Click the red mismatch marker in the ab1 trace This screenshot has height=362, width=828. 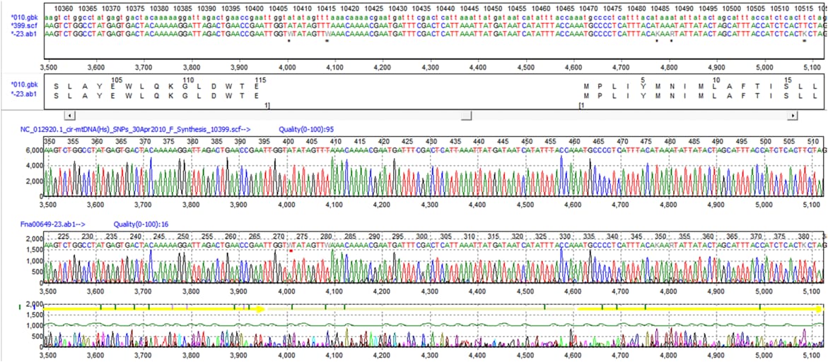point(290,251)
